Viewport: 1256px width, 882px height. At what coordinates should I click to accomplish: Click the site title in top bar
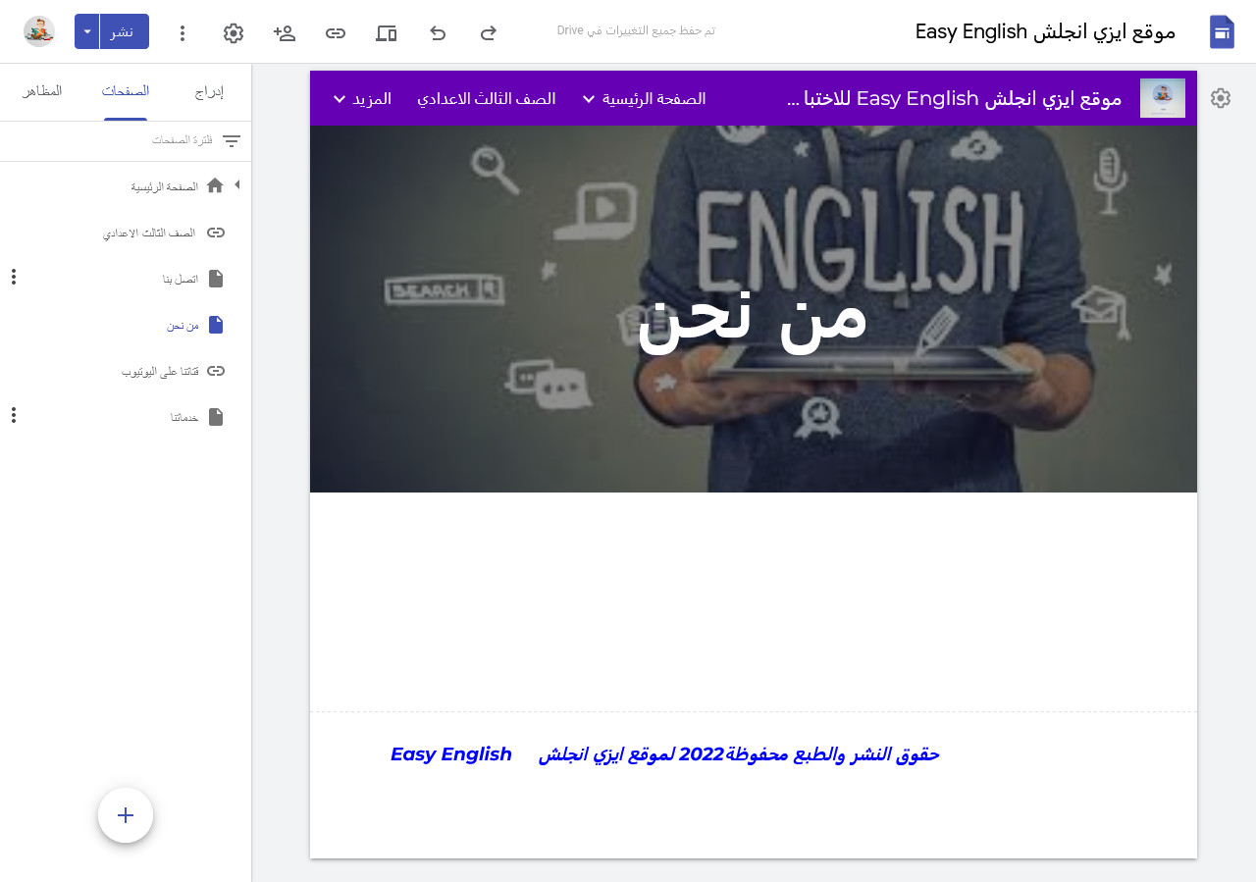(x=1045, y=31)
